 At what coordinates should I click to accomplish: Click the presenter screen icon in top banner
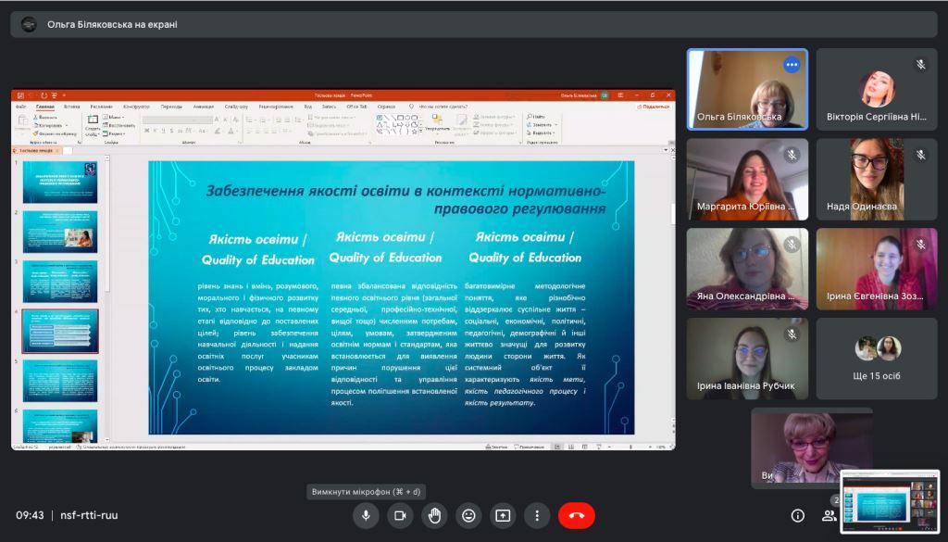[29, 25]
